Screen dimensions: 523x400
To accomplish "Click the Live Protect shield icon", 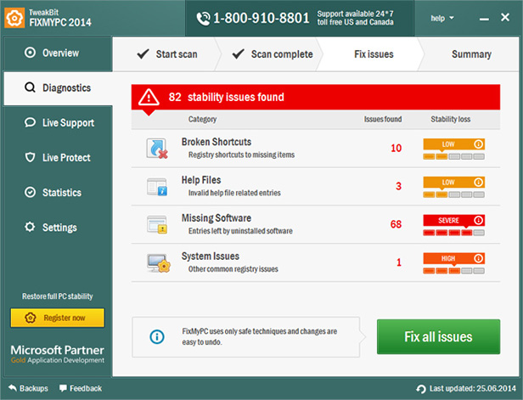I will coord(30,157).
